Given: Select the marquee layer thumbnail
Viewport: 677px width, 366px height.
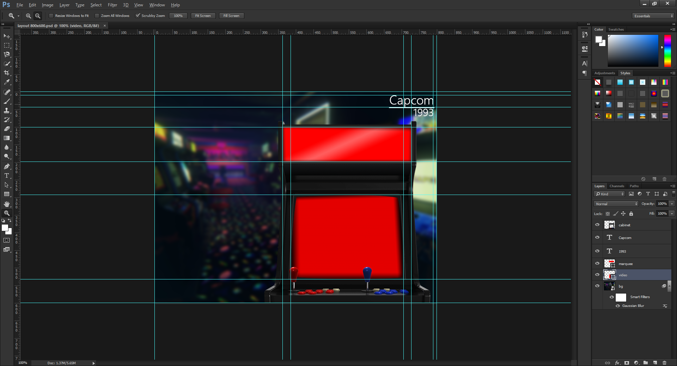Looking at the screenshot, I should pos(609,264).
